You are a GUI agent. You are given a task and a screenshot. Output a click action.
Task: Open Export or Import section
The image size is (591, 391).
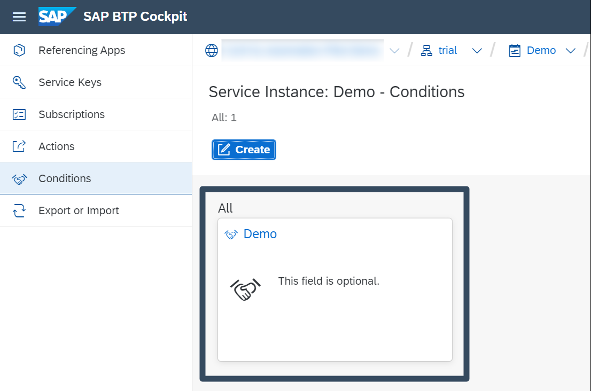click(96, 210)
